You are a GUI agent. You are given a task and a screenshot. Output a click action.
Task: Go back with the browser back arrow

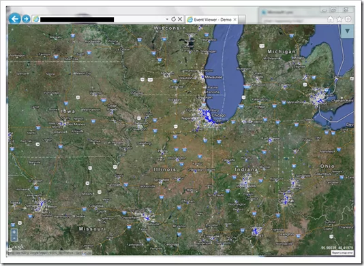click(x=14, y=18)
